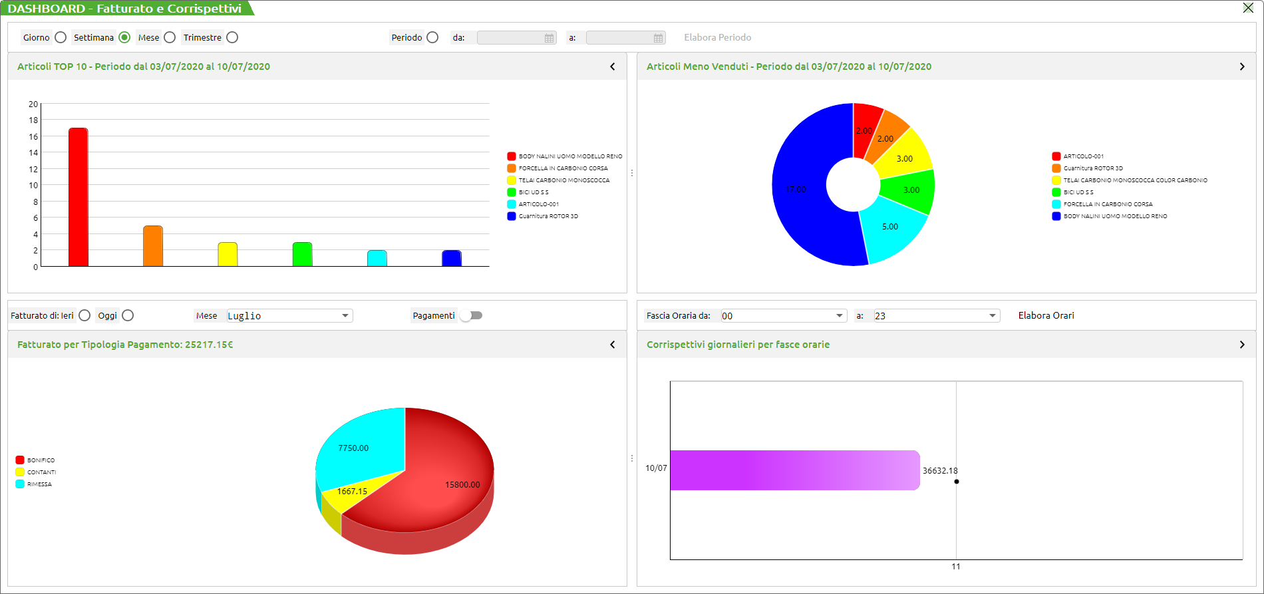Click the purple 10/07 bar in chart
This screenshot has width=1264, height=594.
pyautogui.click(x=794, y=470)
